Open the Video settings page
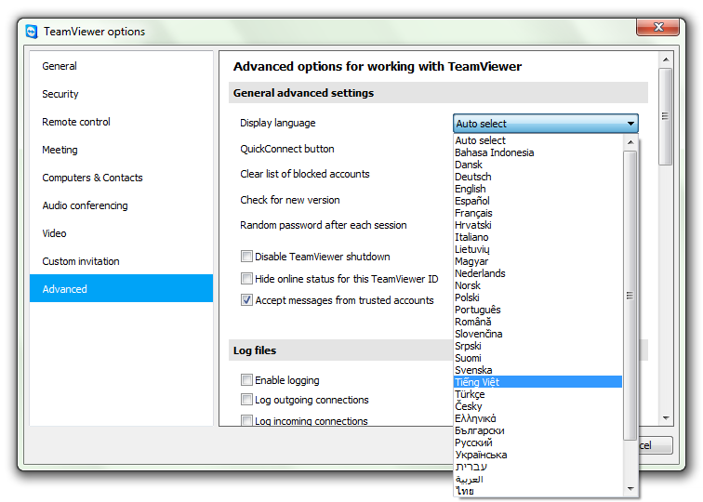 121,233
